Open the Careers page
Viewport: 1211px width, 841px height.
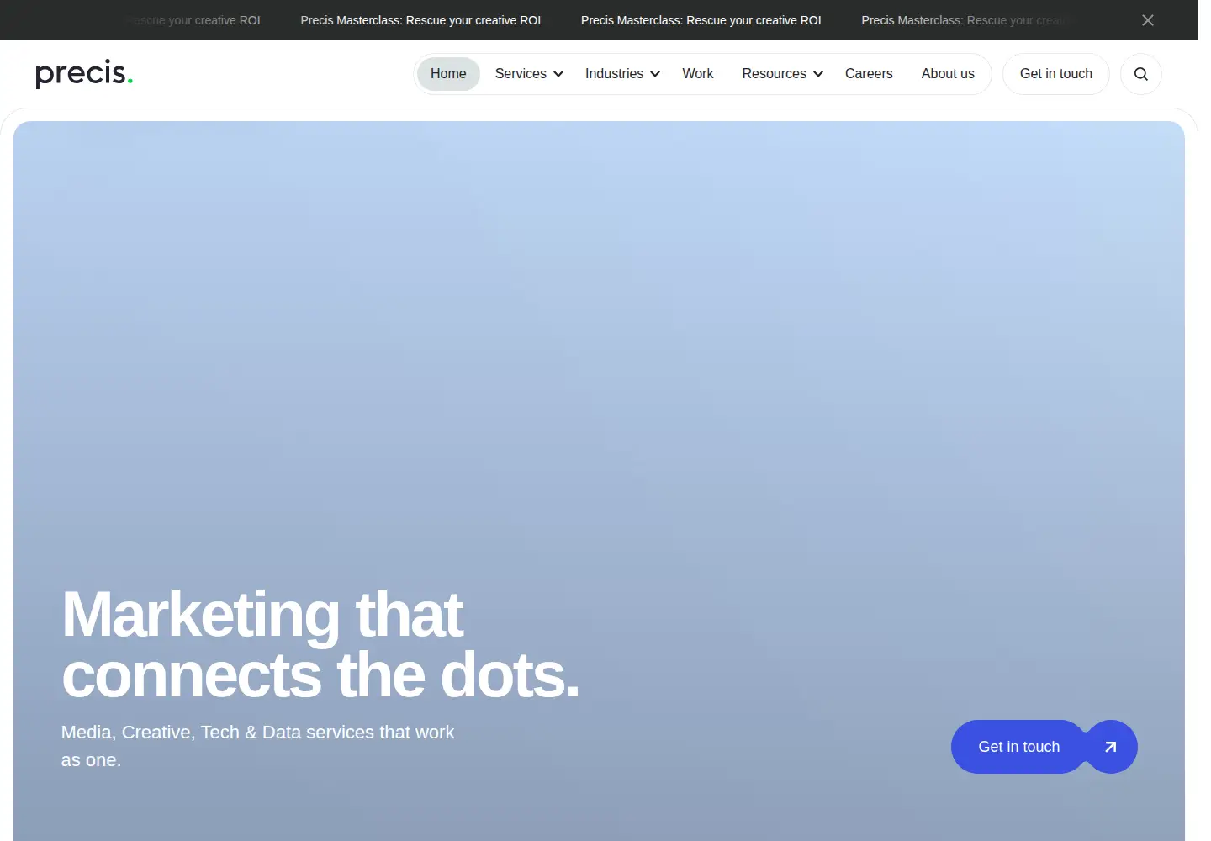pyautogui.click(x=869, y=74)
